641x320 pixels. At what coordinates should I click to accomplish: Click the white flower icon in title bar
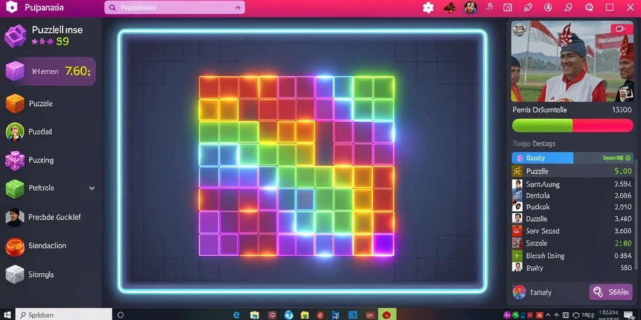tap(428, 7)
